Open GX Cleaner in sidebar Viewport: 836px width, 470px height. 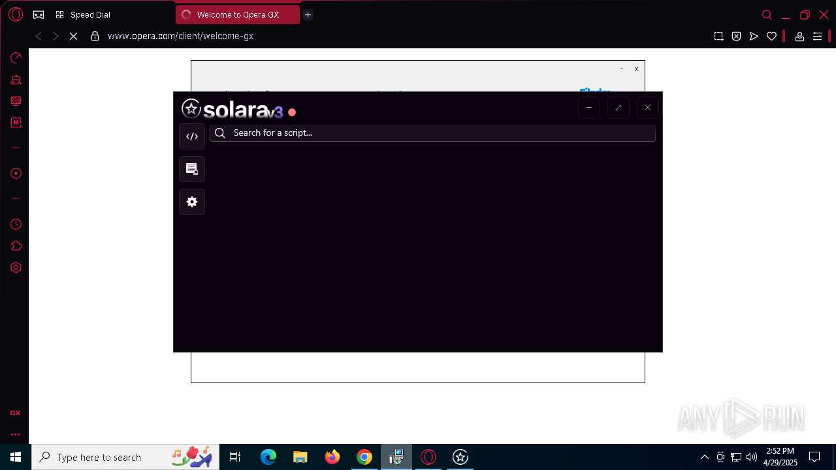tap(16, 80)
